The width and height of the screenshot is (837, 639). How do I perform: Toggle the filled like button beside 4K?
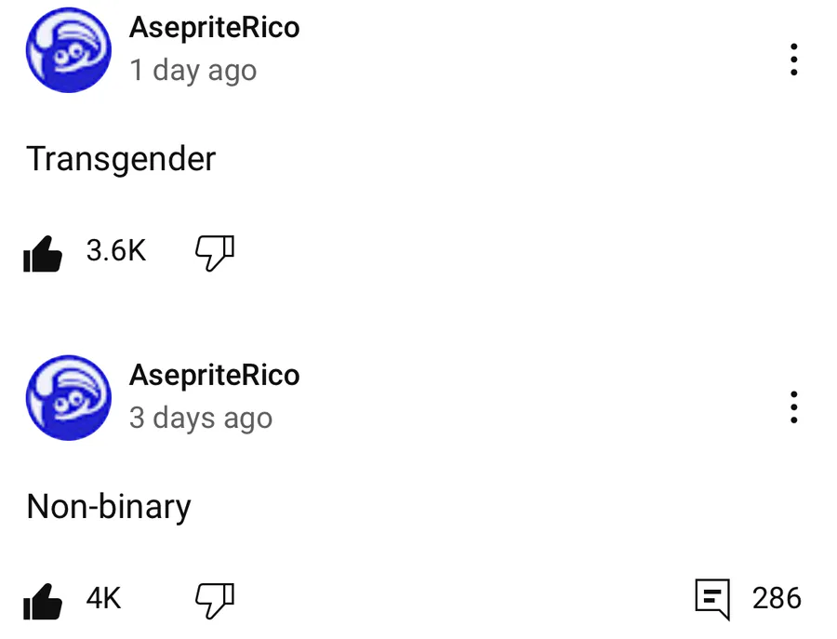pos(43,600)
